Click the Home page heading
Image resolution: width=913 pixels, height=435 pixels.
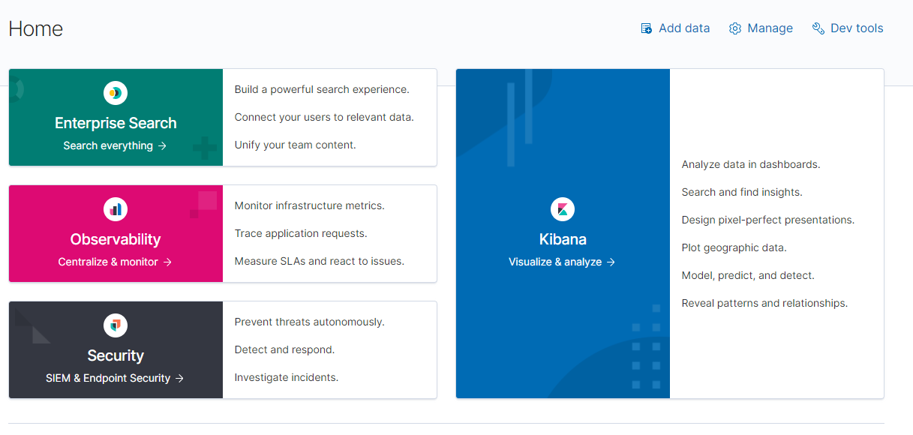click(x=35, y=28)
